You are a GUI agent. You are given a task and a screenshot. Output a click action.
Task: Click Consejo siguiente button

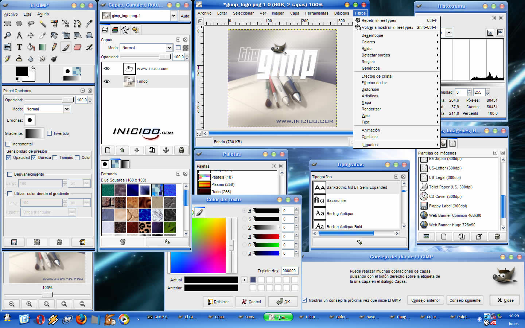pyautogui.click(x=465, y=300)
